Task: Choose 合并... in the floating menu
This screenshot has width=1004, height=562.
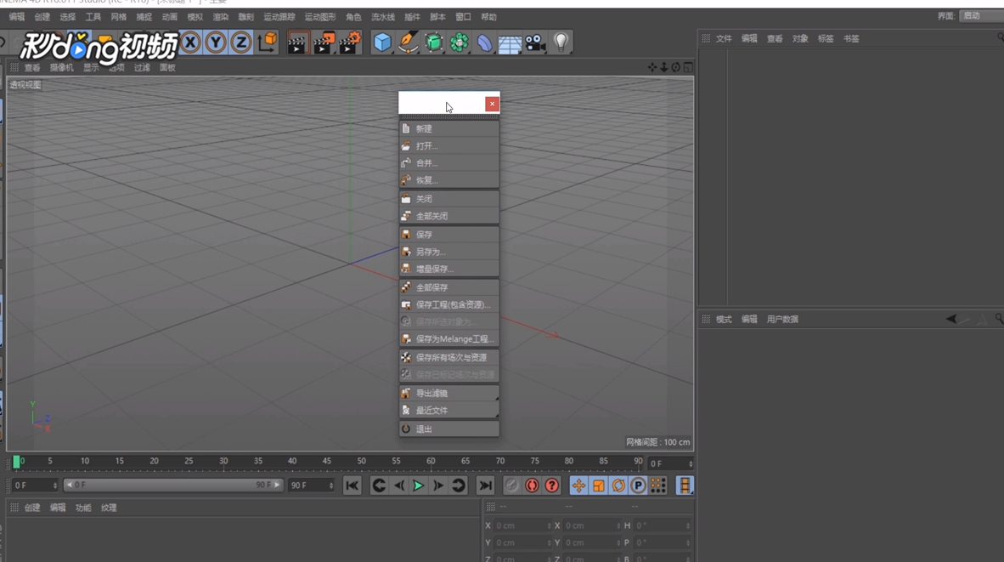Action: (448, 163)
